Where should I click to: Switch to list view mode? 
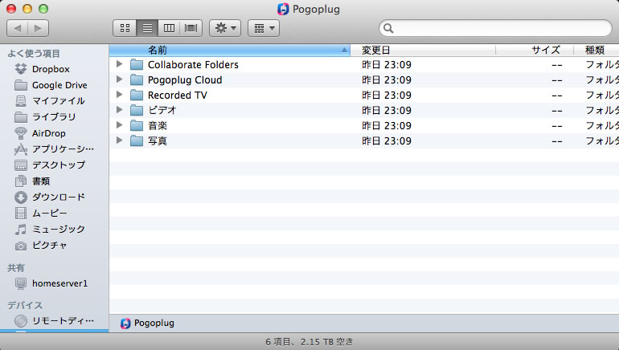click(147, 28)
